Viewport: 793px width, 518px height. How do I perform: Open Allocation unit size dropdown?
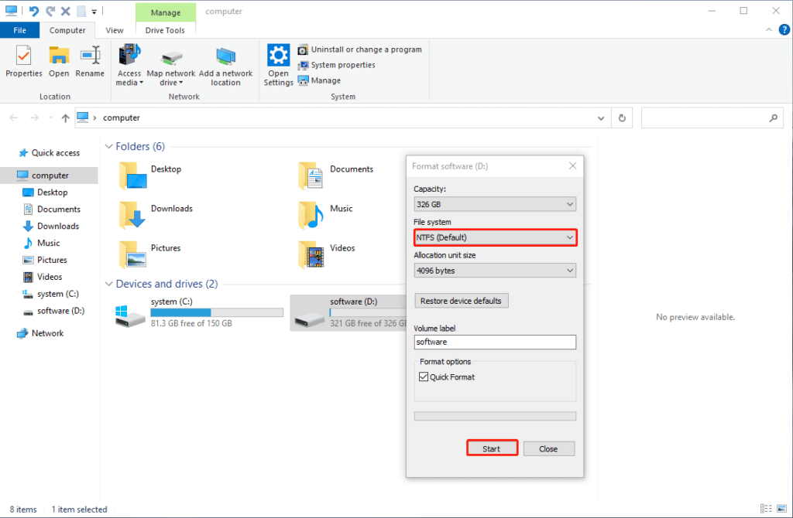495,271
